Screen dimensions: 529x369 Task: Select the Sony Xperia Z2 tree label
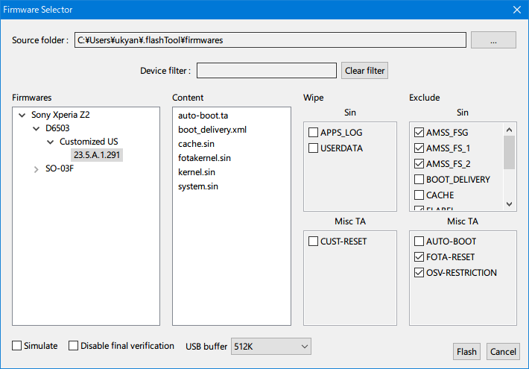[60, 115]
